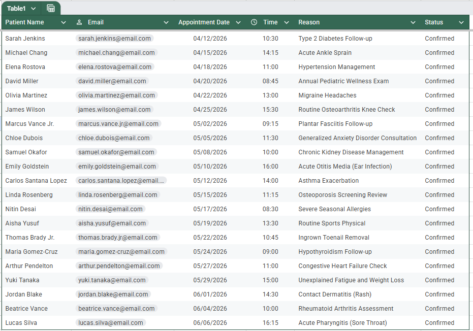Select the Table1 tab label

click(16, 9)
